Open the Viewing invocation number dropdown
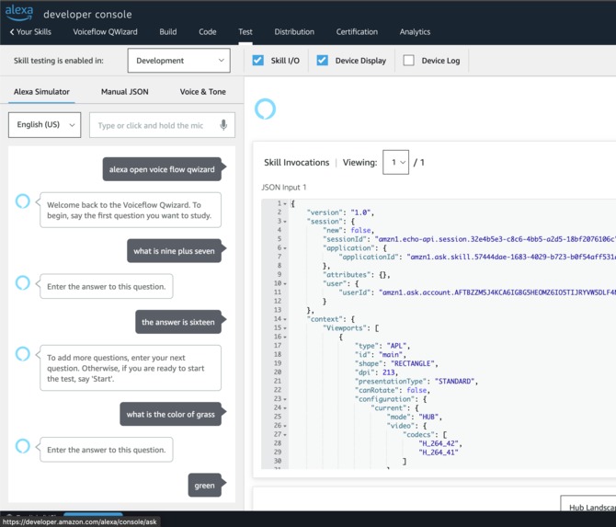 395,162
